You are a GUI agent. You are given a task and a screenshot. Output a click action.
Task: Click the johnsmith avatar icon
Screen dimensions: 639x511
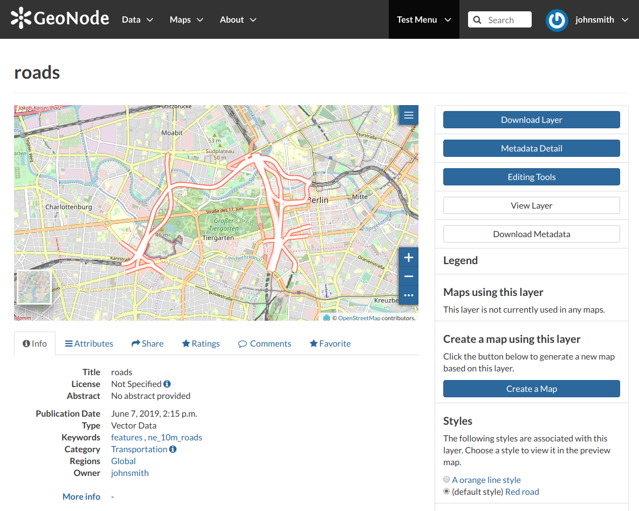[556, 20]
